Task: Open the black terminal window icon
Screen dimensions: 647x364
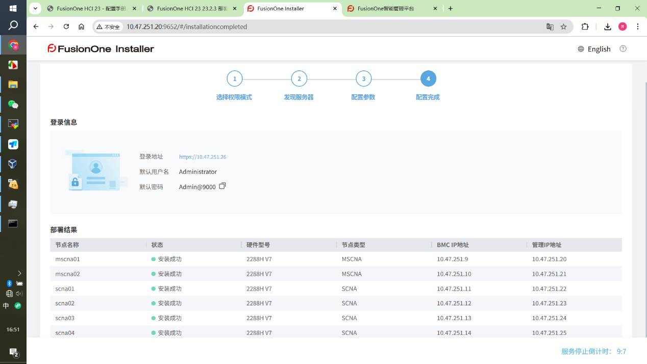Action: [x=13, y=223]
